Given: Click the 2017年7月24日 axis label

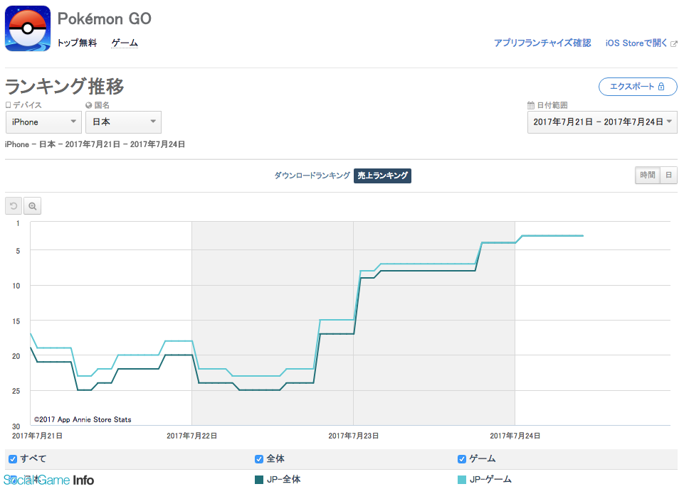Looking at the screenshot, I should coord(515,436).
